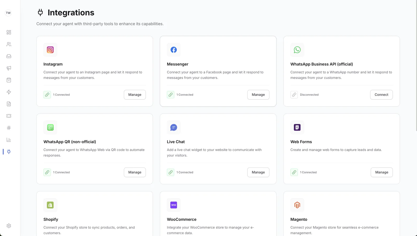Viewport: 417px width, 236px height.
Task: Click the Magento card title
Action: 299,220
